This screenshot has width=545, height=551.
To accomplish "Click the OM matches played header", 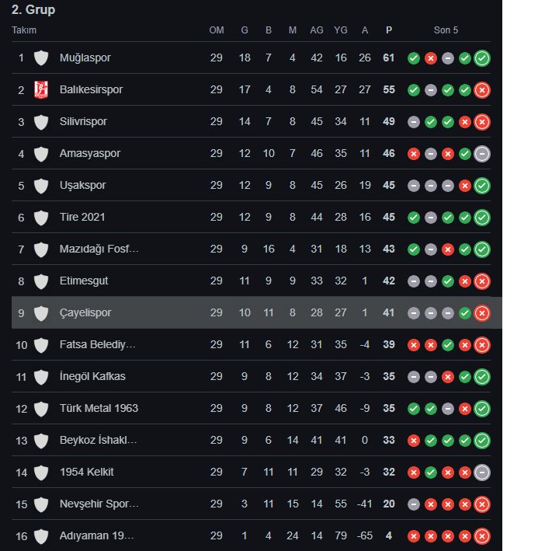I will coord(217,30).
